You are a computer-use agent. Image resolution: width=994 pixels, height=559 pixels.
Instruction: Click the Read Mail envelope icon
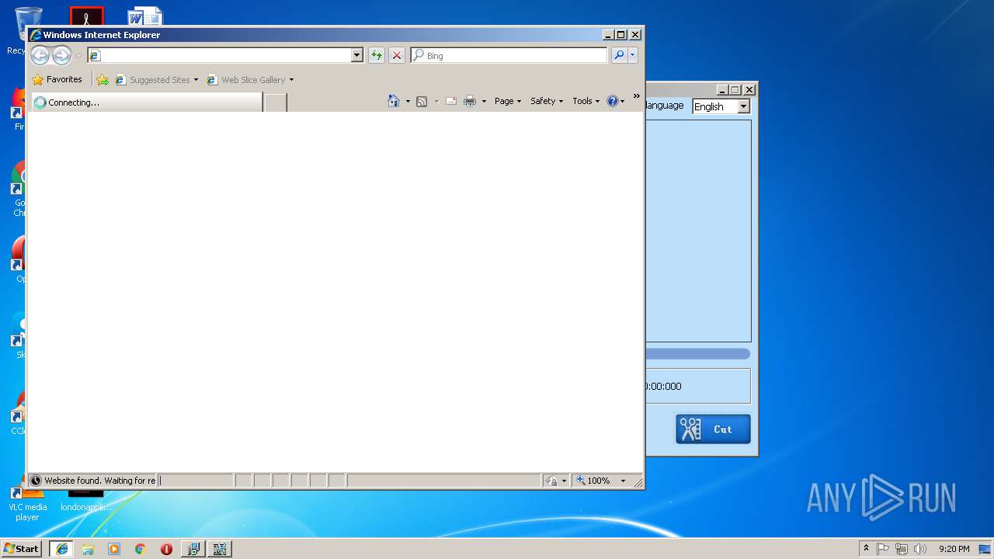point(450,101)
